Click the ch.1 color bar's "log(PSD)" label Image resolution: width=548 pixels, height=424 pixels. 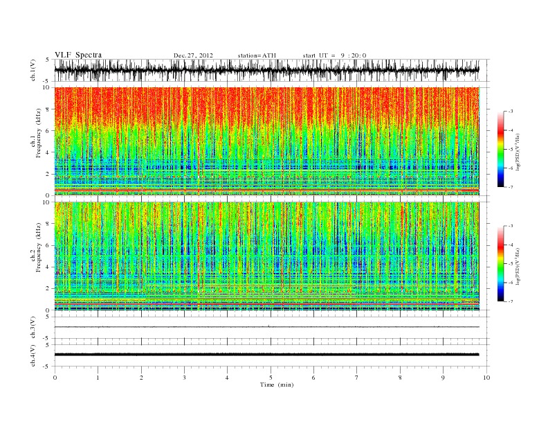coord(518,152)
